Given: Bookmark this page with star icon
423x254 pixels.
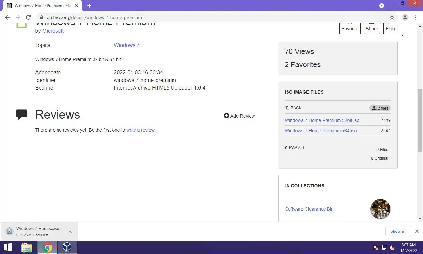Looking at the screenshot, I should (392, 17).
